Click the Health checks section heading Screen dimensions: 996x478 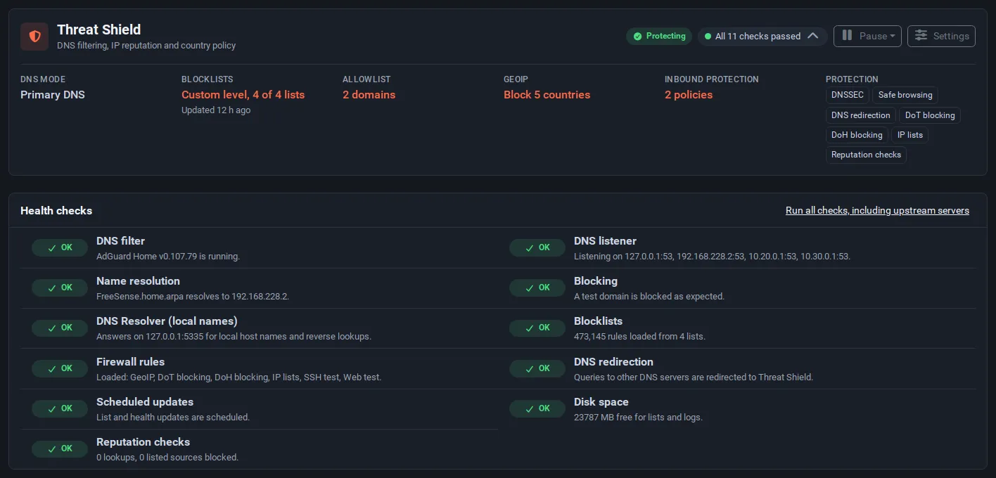[x=56, y=211]
